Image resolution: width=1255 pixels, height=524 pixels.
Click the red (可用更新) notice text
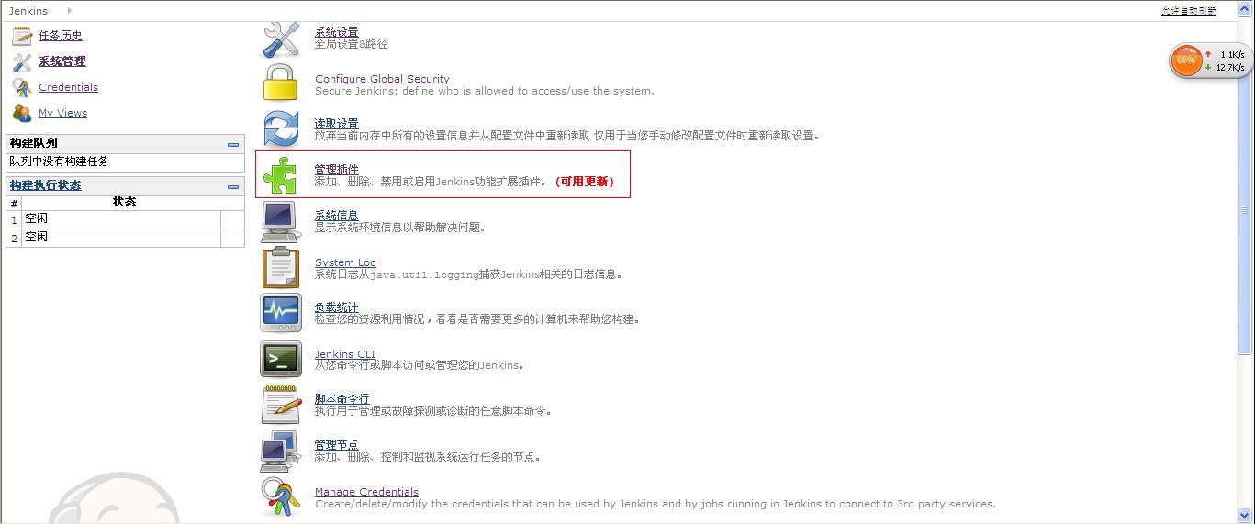click(585, 182)
